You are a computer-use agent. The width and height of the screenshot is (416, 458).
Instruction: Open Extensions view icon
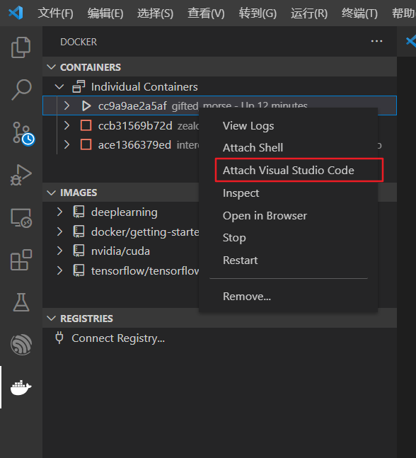[x=21, y=260]
